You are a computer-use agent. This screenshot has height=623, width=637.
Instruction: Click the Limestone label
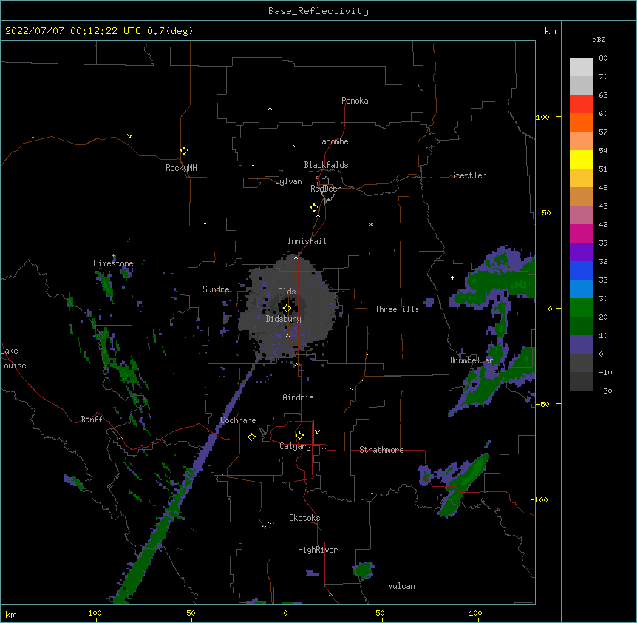pos(113,263)
